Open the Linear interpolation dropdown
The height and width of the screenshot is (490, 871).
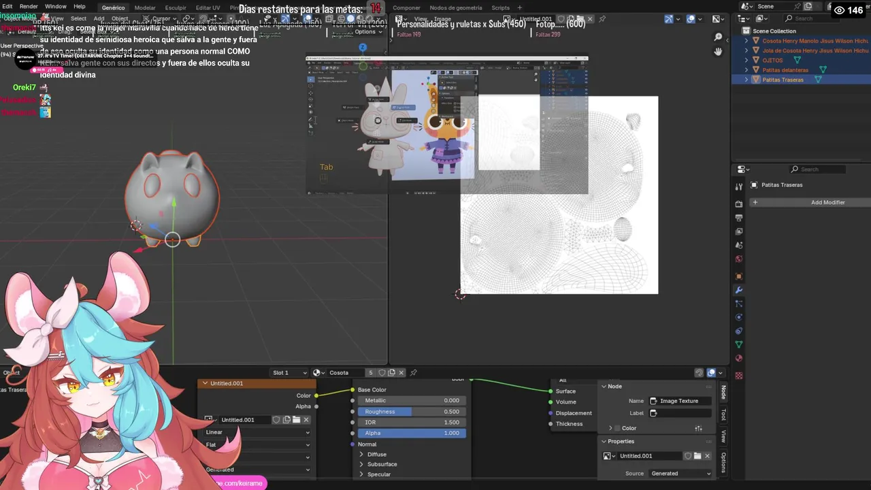pos(257,432)
